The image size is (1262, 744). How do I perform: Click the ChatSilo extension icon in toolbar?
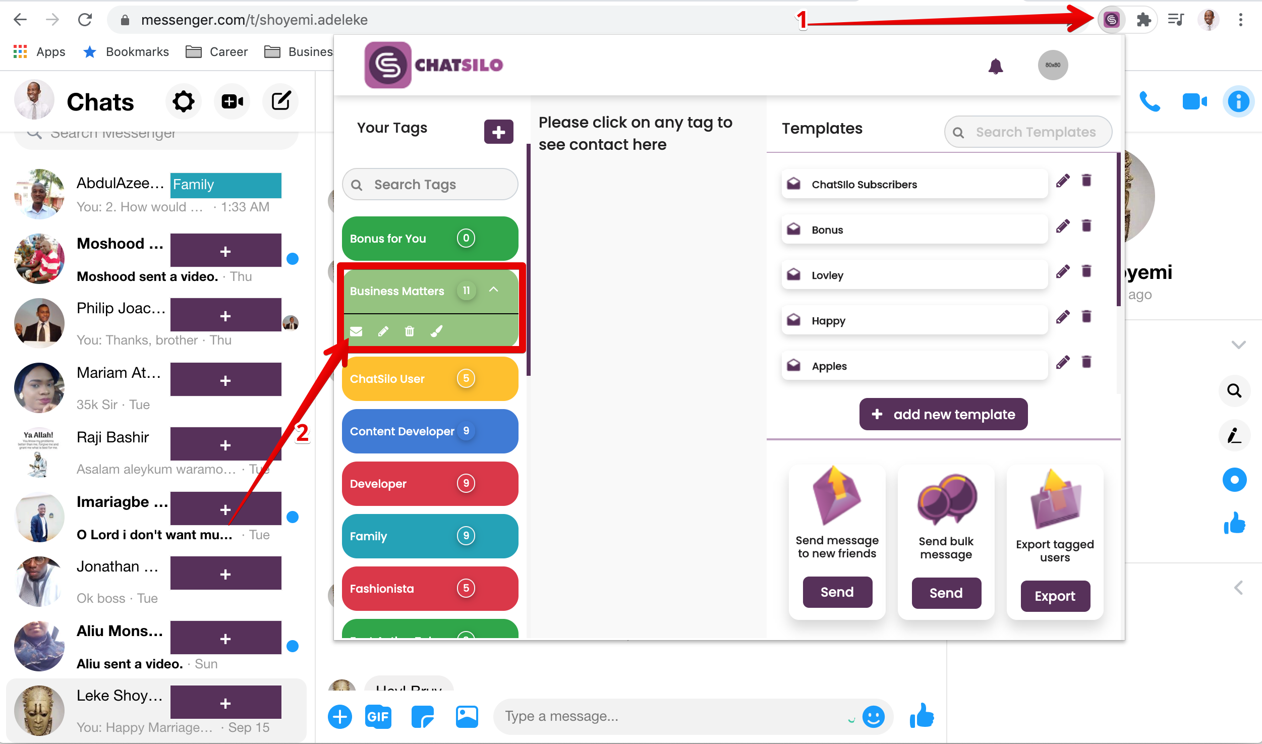(x=1111, y=20)
